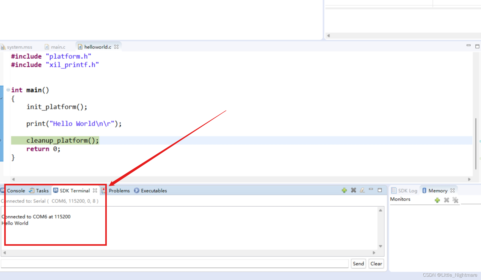This screenshot has width=481, height=280.
Task: Open the SDK Log tab
Action: tap(404, 191)
